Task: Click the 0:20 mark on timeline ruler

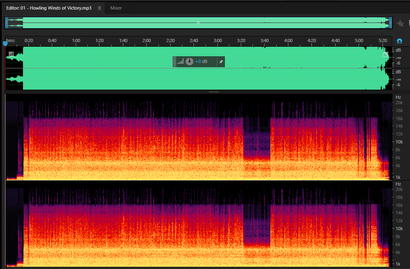Action: 29,40
